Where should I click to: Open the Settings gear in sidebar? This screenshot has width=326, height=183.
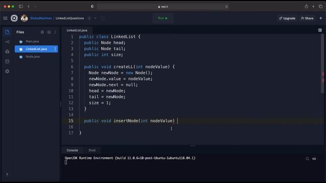(x=7, y=71)
